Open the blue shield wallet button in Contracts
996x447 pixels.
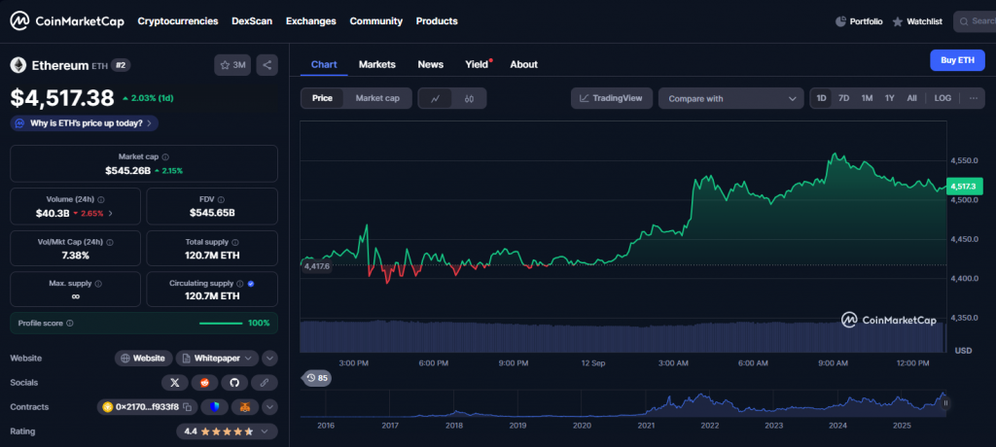(215, 407)
